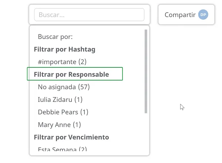Viewport: 222px width, 163px height.
Task: Open the Compartir share button
Action: point(186,14)
